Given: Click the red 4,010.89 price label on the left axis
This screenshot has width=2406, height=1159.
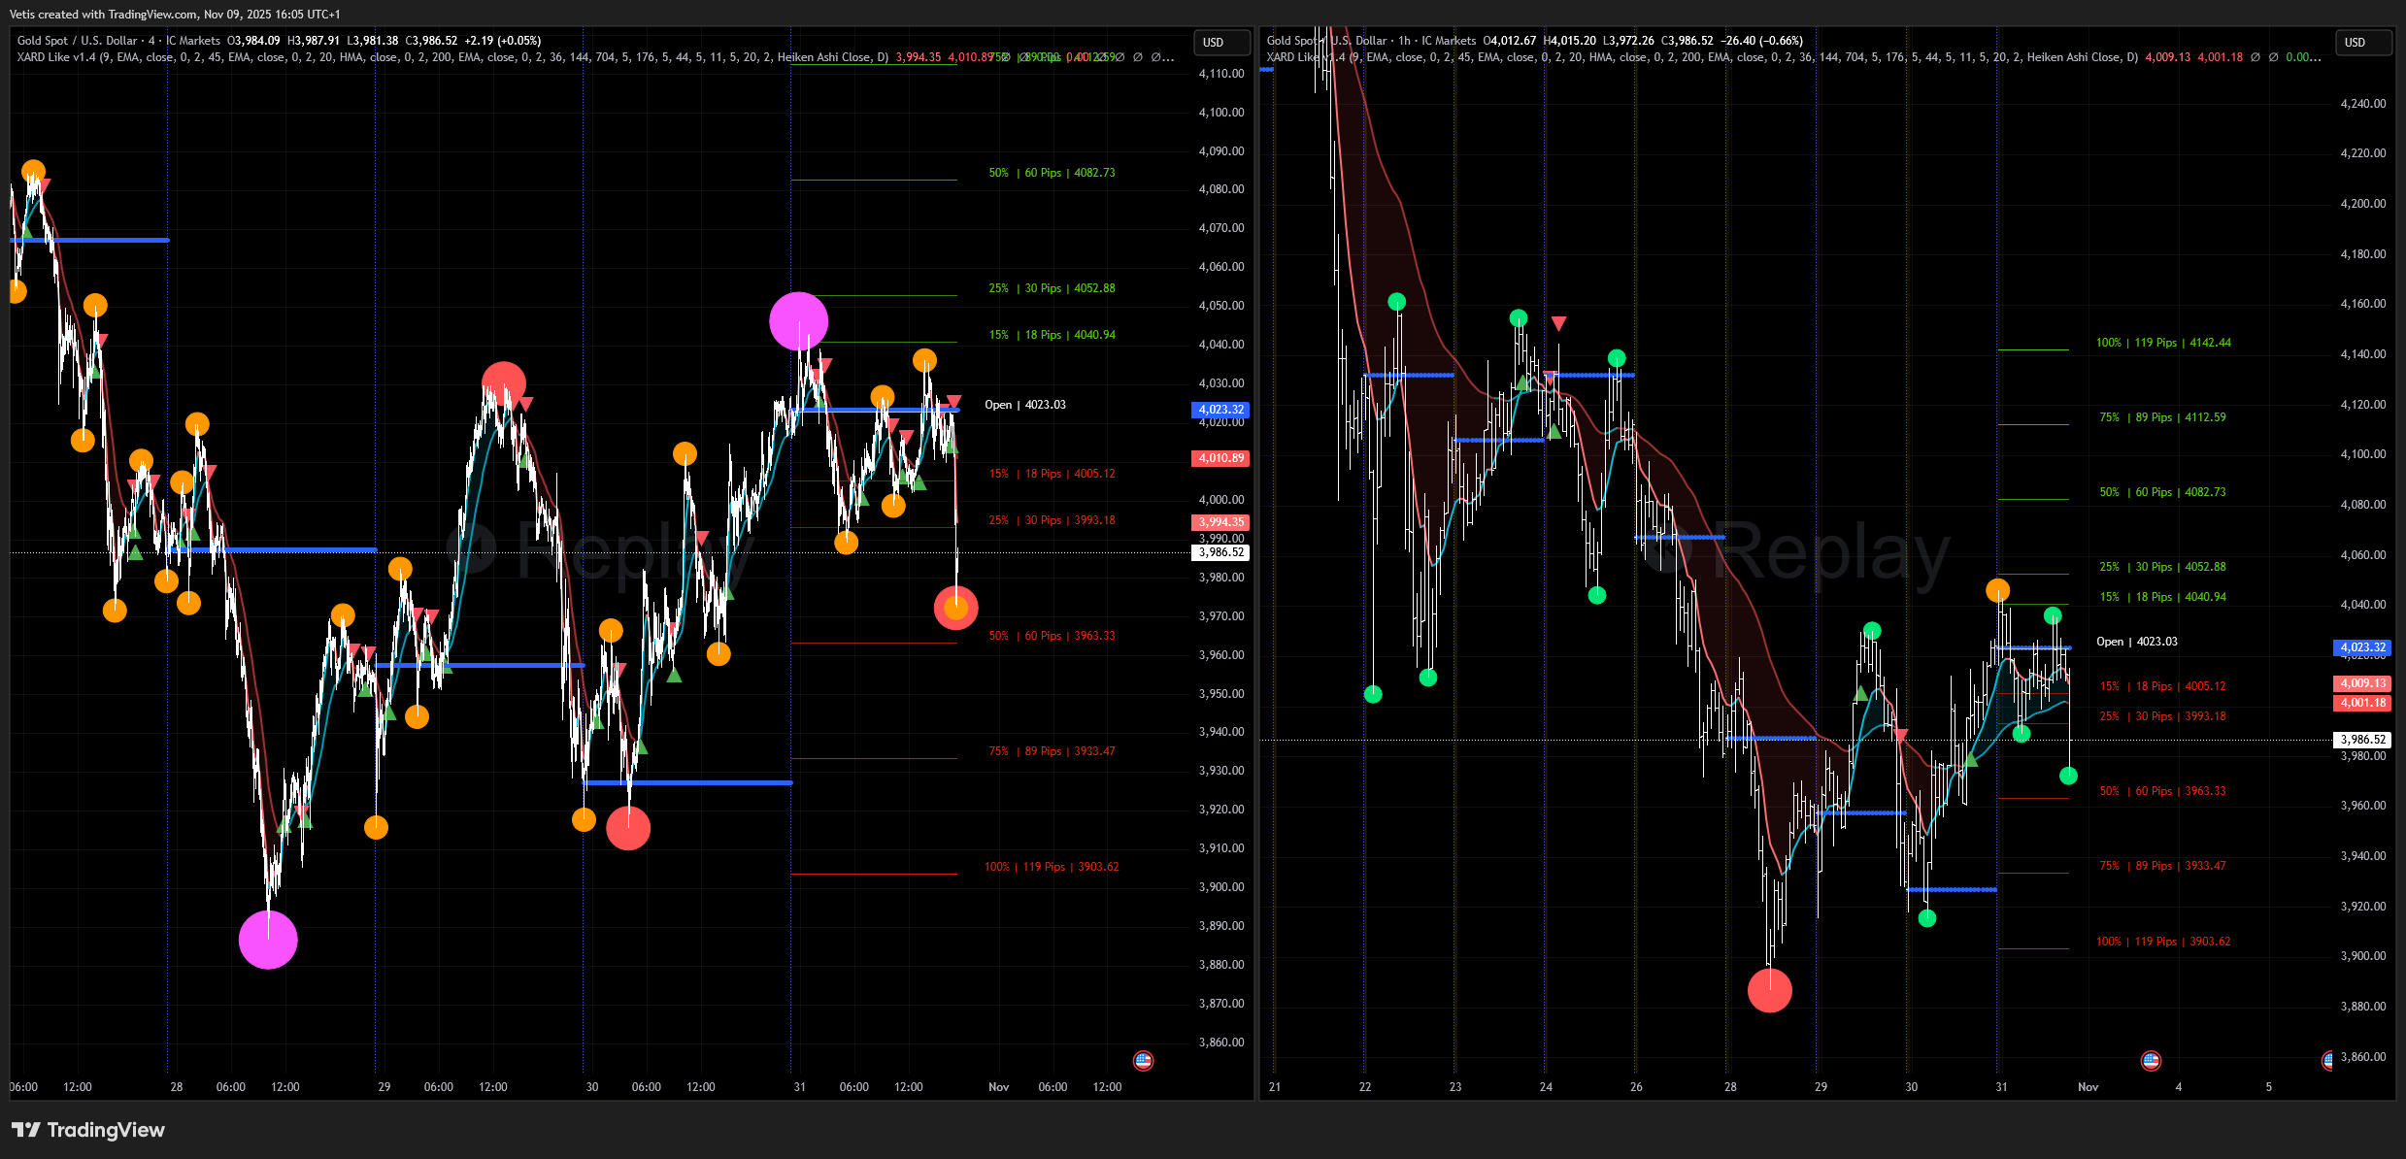Looking at the screenshot, I should click(x=1220, y=457).
